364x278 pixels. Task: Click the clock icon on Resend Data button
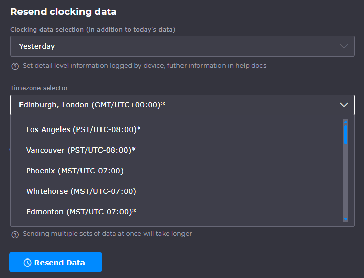(28, 263)
